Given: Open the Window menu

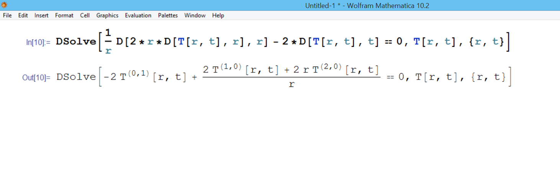Looking at the screenshot, I should (195, 16).
